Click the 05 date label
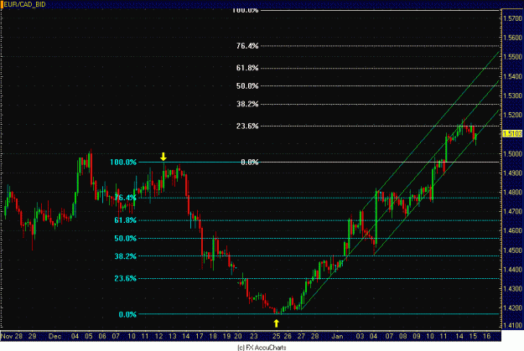Image resolution: width=524 pixels, height=351 pixels. click(x=89, y=336)
